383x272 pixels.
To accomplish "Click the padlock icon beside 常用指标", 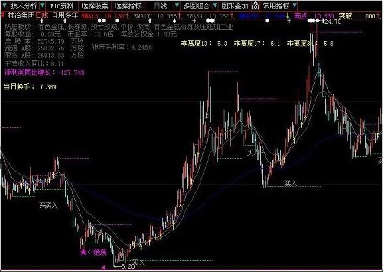I will click(x=256, y=5).
